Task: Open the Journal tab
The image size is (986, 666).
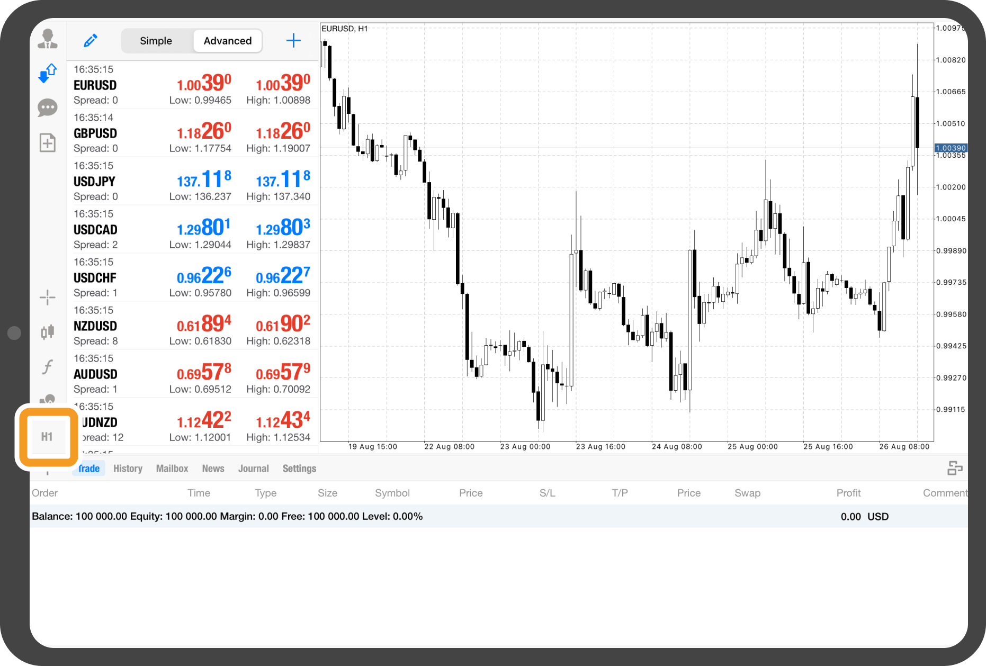Action: [253, 469]
